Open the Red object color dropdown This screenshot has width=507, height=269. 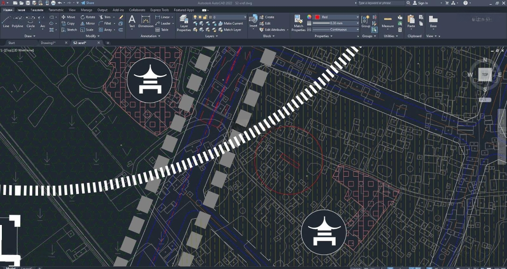tap(336, 17)
